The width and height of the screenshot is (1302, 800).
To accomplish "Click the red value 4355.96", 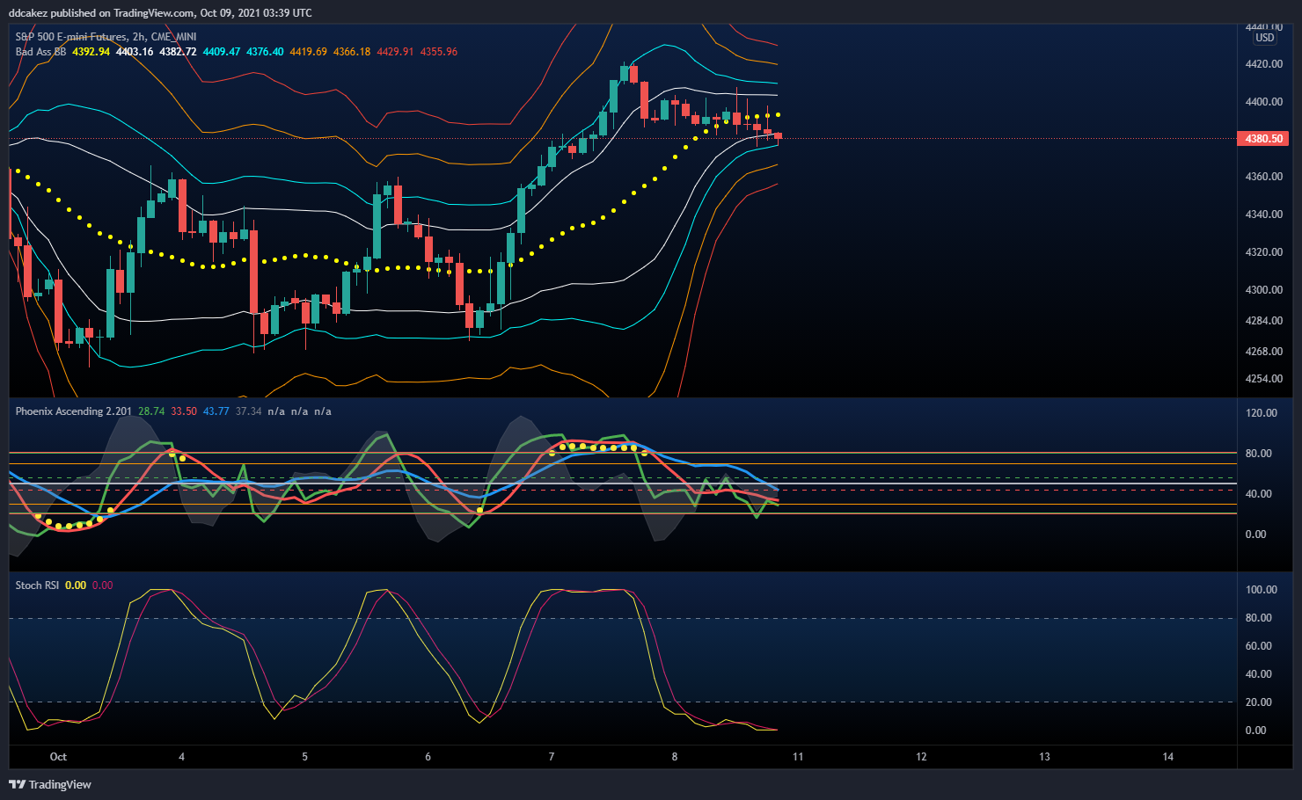I will 439,52.
